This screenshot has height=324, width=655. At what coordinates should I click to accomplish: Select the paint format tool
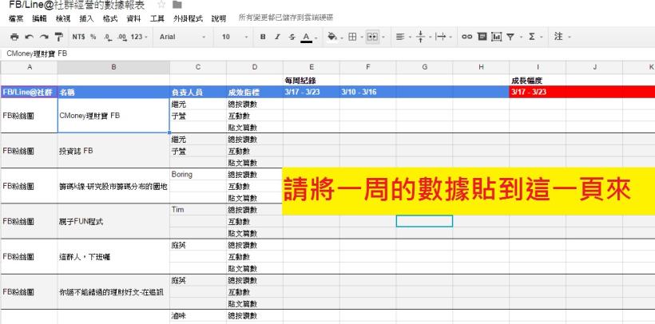pyautogui.click(x=59, y=37)
